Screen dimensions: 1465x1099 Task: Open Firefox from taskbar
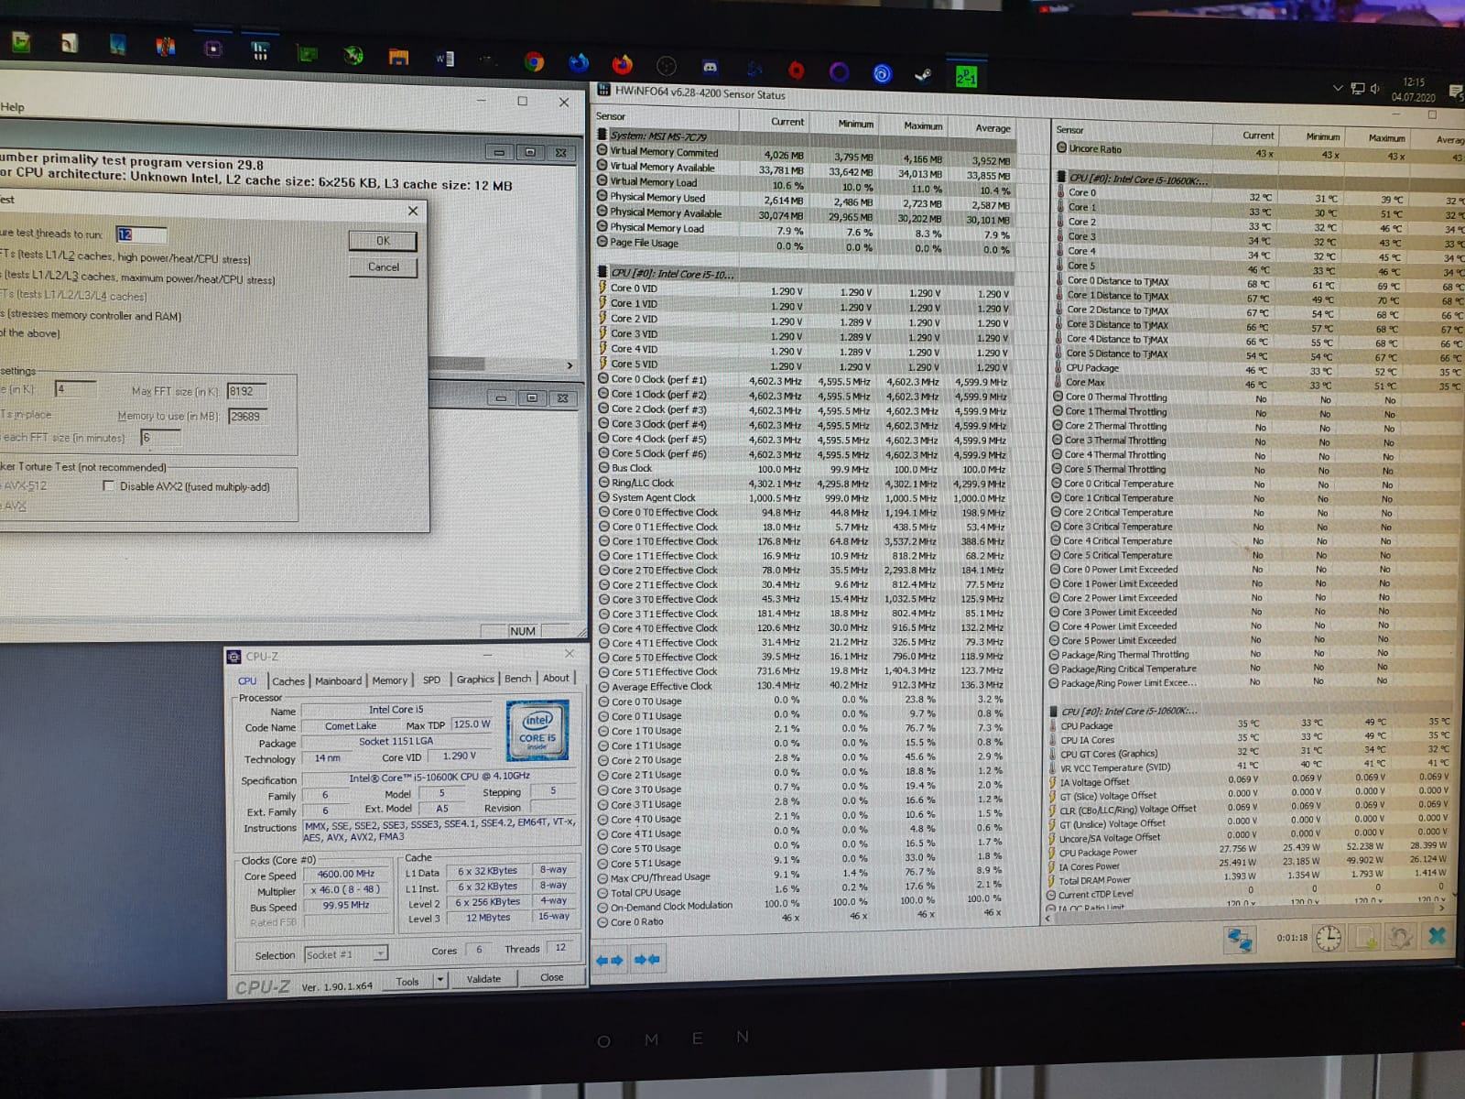point(623,65)
